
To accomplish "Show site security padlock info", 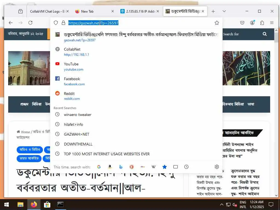I will pyautogui.click(x=63, y=23).
